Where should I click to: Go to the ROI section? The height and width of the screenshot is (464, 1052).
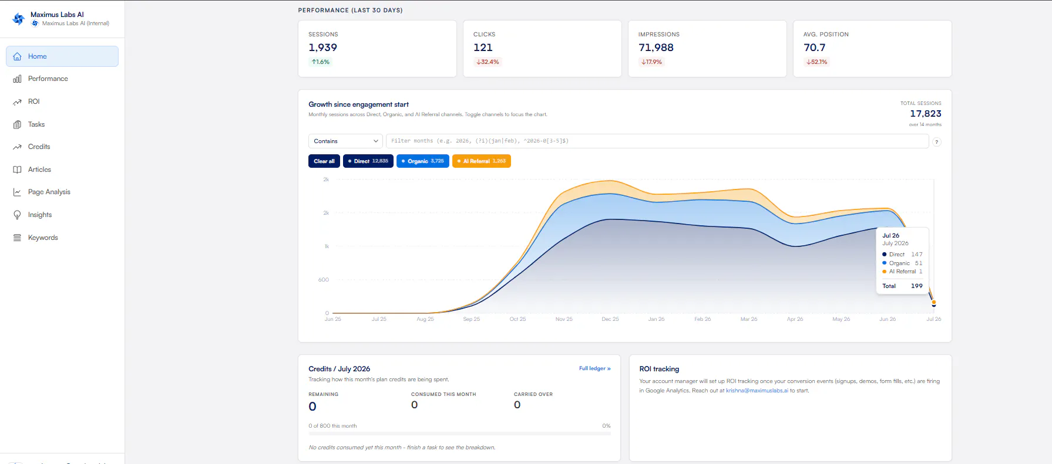pyautogui.click(x=62, y=101)
